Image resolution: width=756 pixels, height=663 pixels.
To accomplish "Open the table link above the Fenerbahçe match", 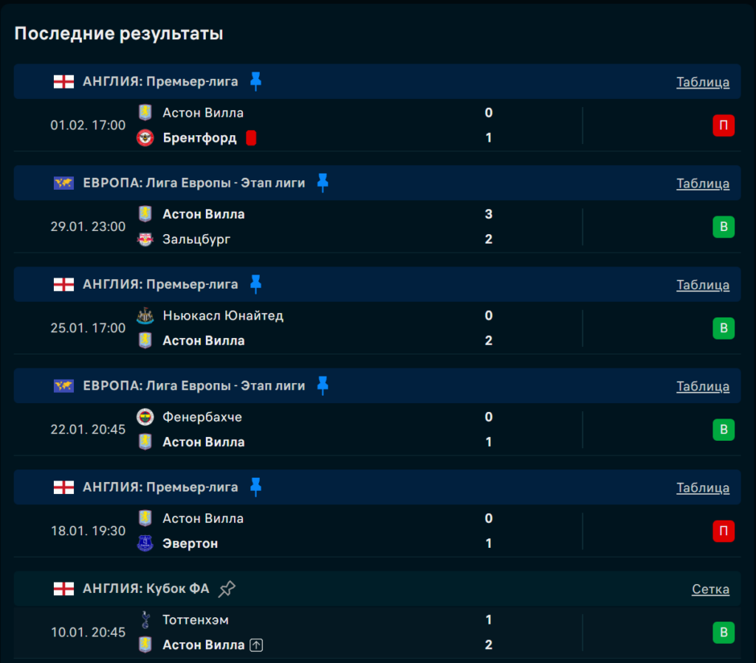I will point(703,386).
